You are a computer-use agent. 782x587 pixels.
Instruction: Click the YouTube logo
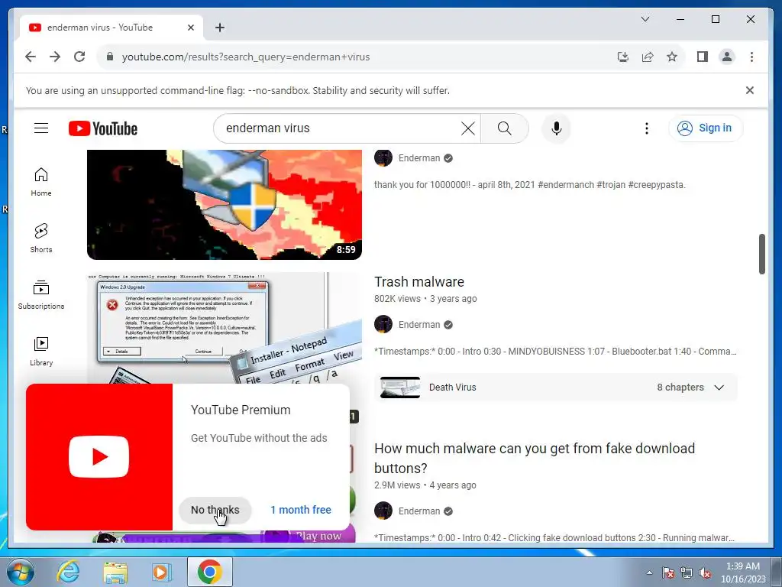click(x=103, y=128)
